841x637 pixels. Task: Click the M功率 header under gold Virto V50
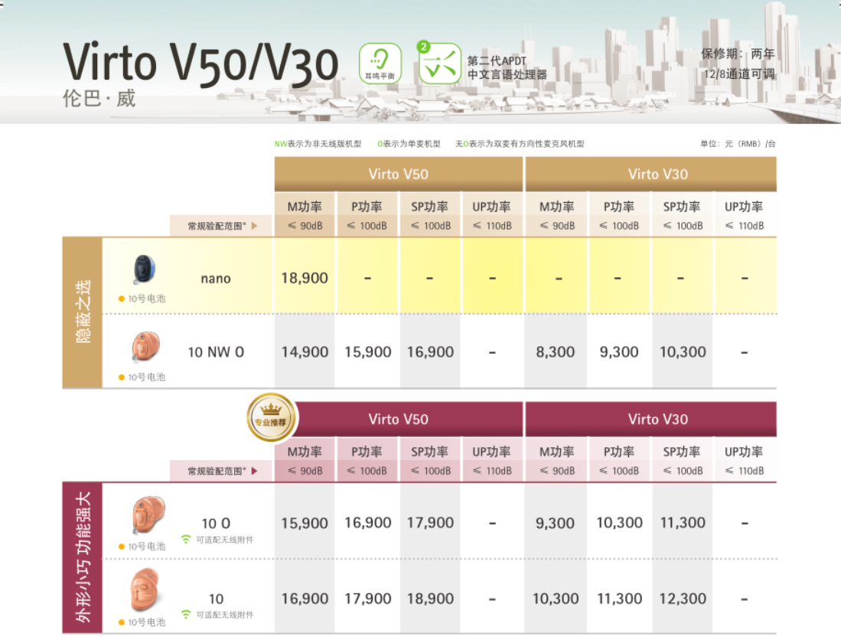[305, 207]
